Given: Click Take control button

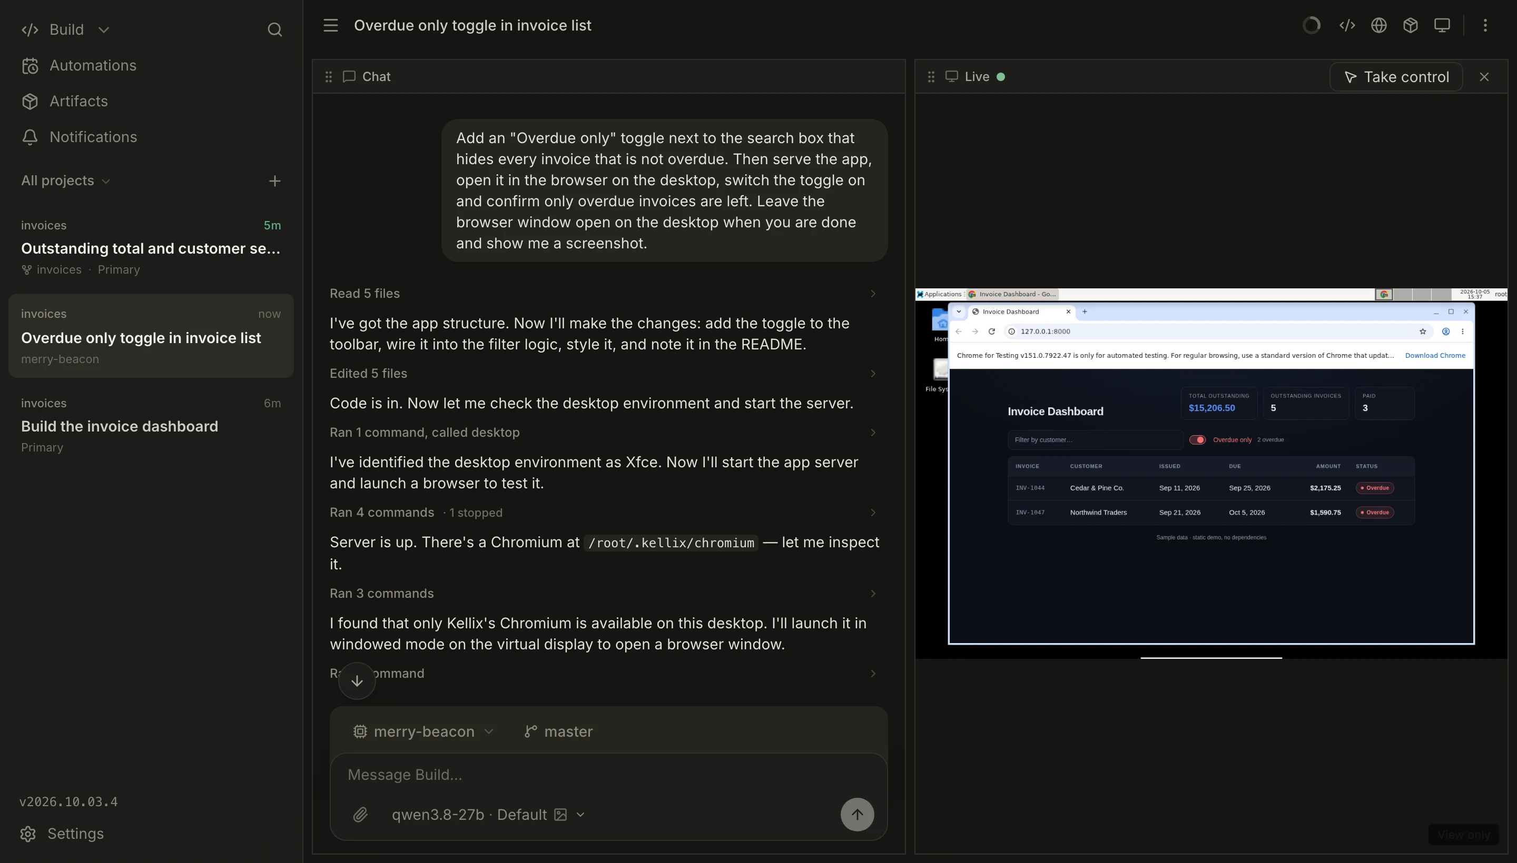Looking at the screenshot, I should [x=1396, y=77].
